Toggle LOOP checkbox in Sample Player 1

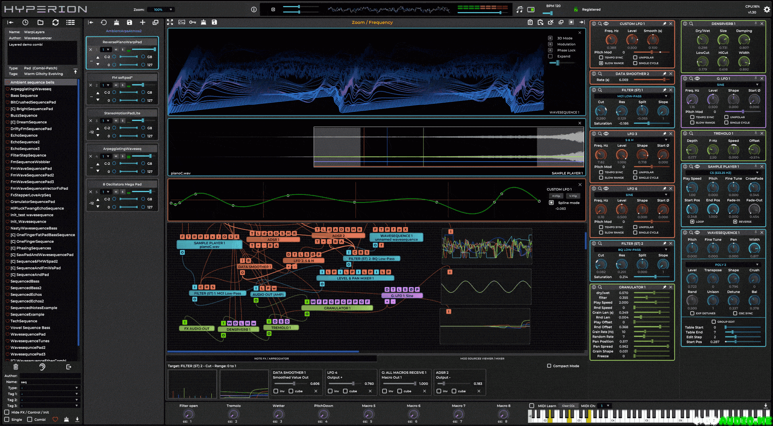pyautogui.click(x=692, y=221)
